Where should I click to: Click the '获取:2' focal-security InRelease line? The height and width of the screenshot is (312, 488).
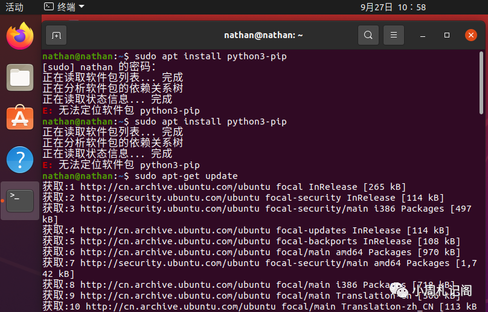243,198
